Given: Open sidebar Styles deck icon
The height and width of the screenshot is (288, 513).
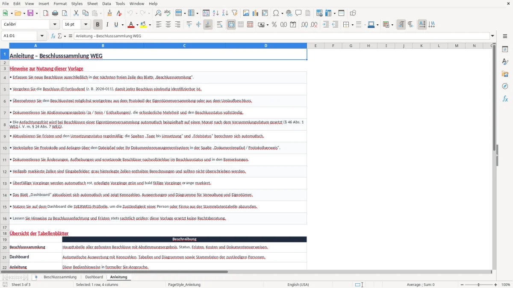Looking at the screenshot, I should pos(505,62).
